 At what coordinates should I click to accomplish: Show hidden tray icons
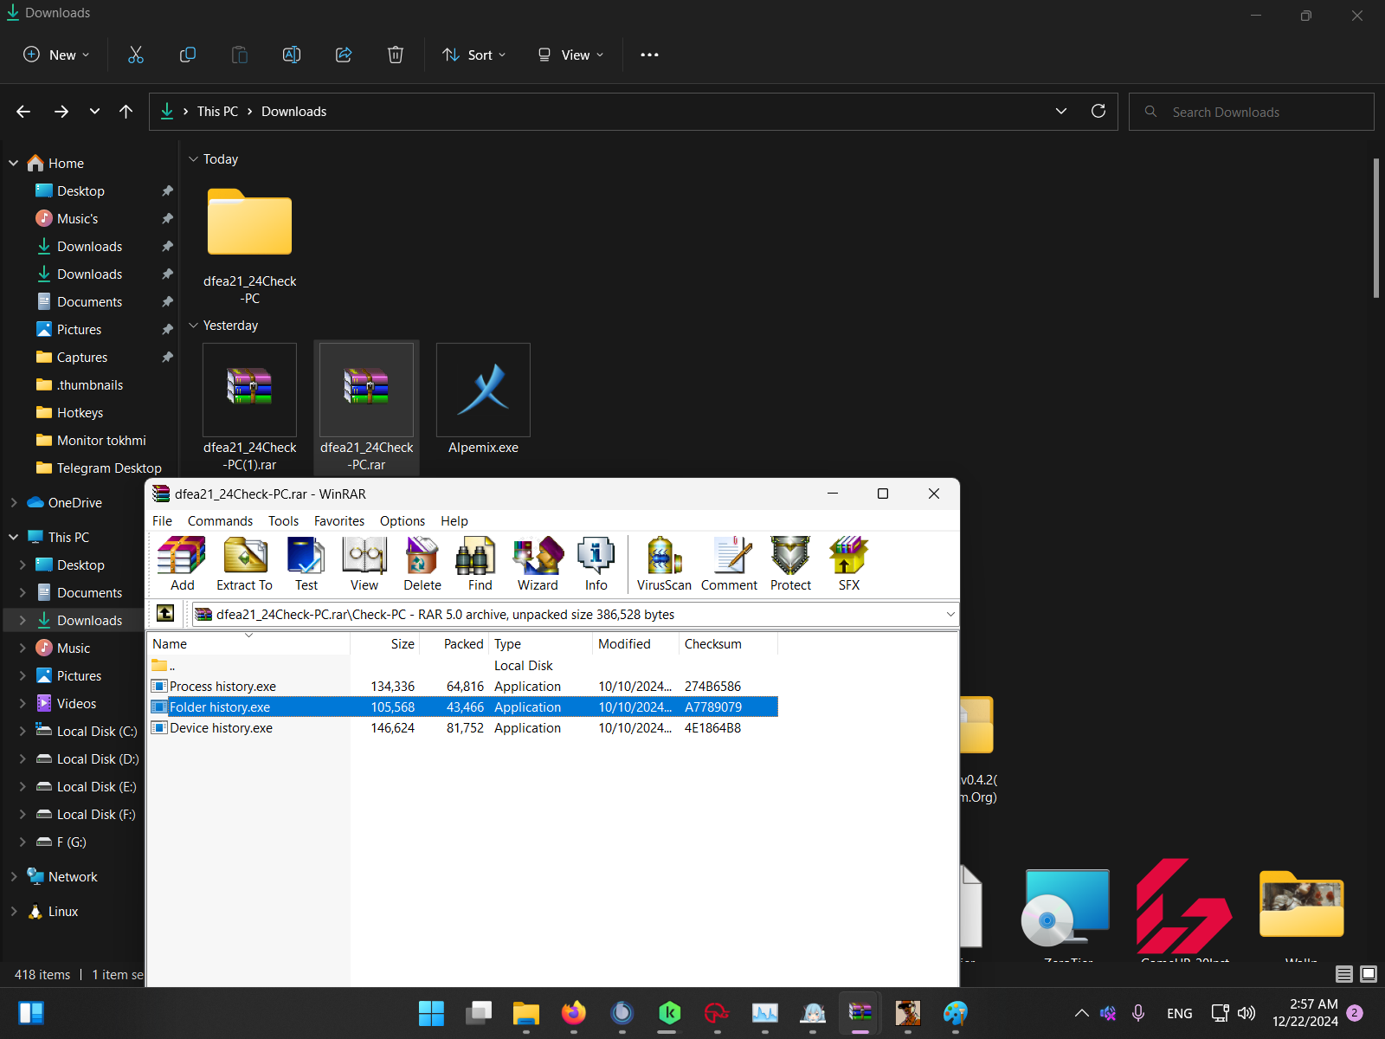[1082, 1013]
